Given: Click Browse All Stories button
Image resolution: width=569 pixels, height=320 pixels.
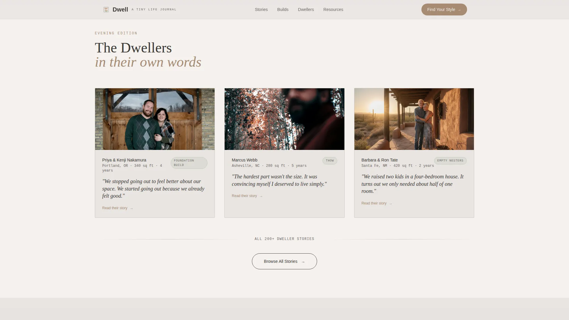Looking at the screenshot, I should click(x=284, y=261).
